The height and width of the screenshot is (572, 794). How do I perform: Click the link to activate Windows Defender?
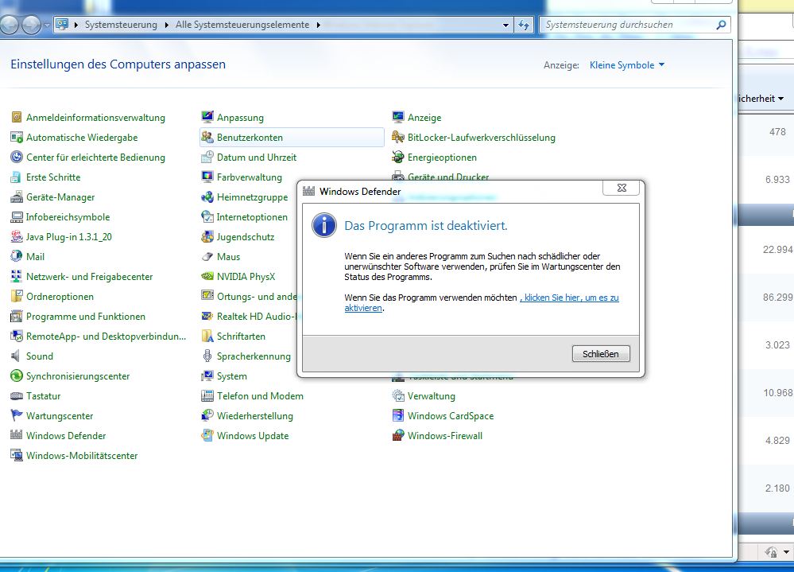[x=569, y=298]
